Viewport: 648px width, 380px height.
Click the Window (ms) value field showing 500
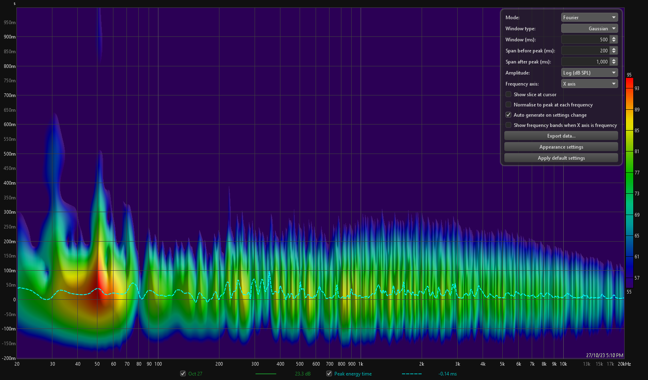585,39
